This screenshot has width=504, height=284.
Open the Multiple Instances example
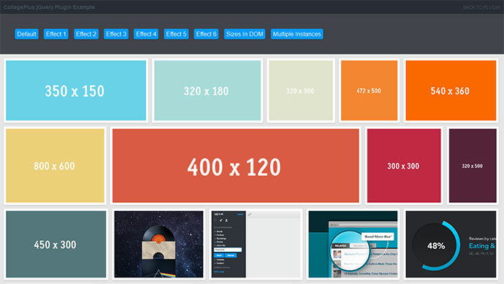coord(297,34)
